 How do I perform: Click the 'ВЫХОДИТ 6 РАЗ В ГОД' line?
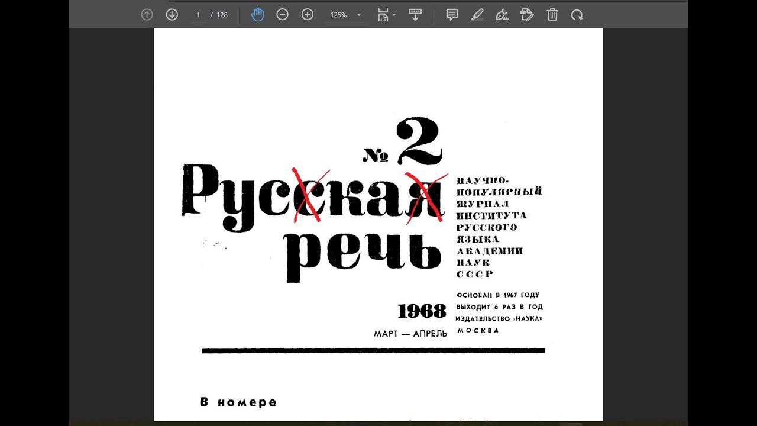click(499, 307)
